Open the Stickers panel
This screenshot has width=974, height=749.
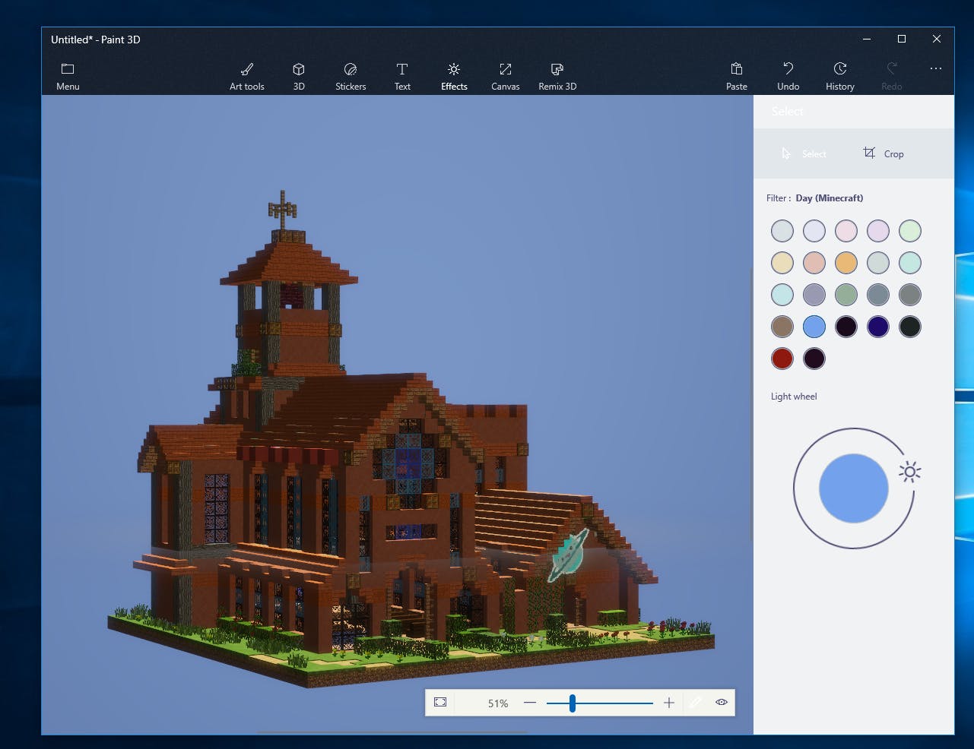tap(351, 76)
